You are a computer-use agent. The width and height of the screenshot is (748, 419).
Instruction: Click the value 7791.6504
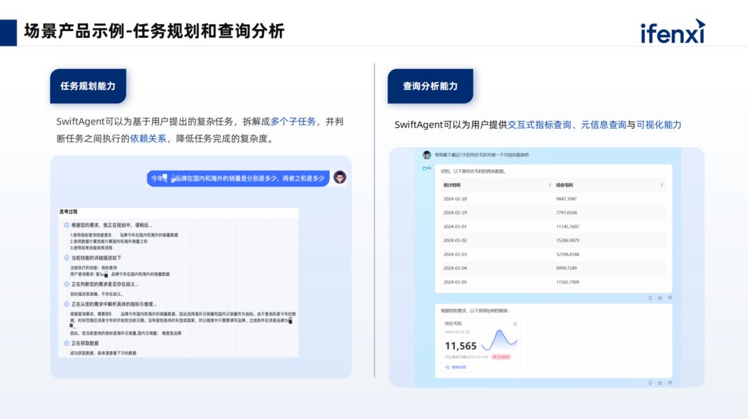pyautogui.click(x=567, y=213)
